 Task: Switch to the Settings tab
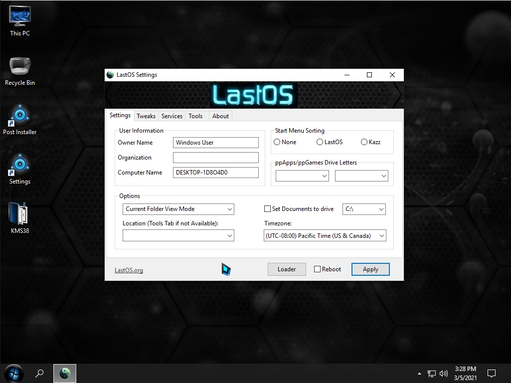[x=120, y=115]
